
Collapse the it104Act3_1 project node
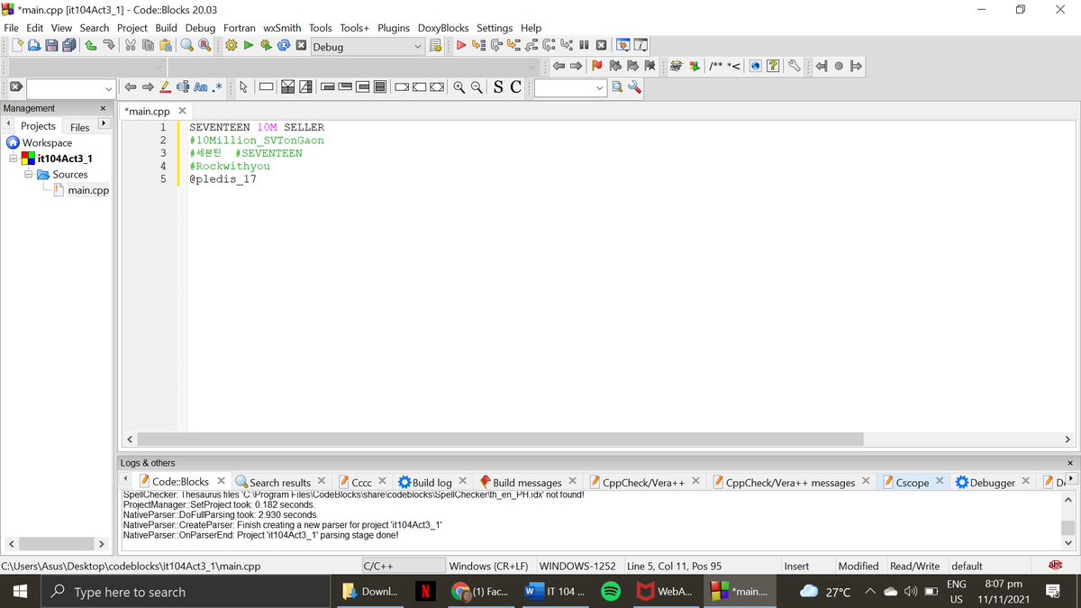pos(13,159)
